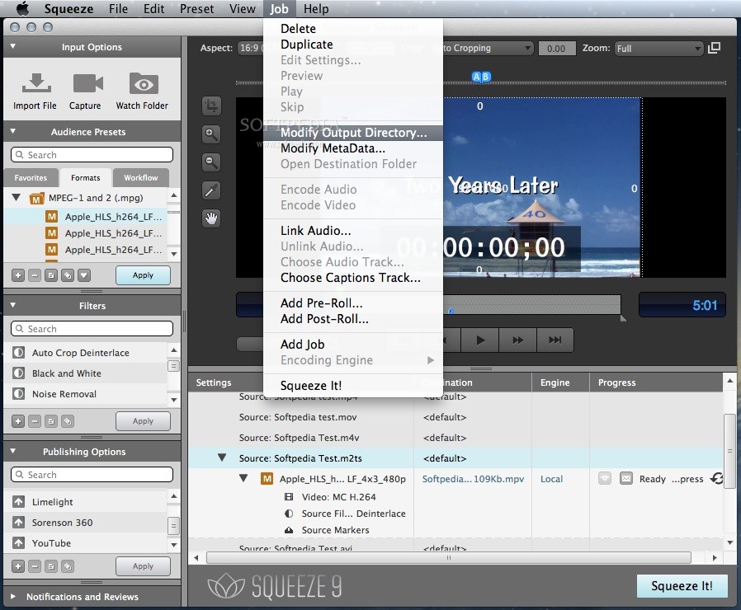Click the Limelight upload icon
This screenshot has width=741, height=610.
pyautogui.click(x=18, y=501)
